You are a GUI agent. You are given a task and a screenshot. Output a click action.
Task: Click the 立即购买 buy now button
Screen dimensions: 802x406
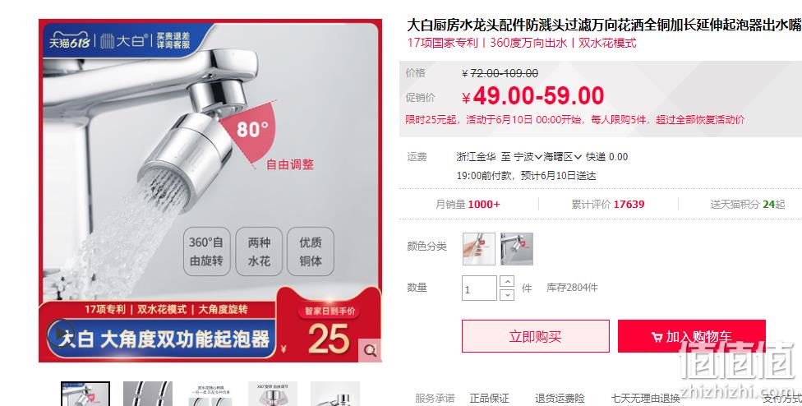pos(536,336)
